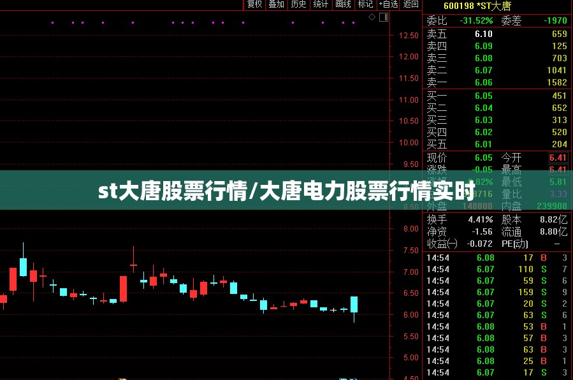Add stock via +自选 button
This screenshot has height=380, width=573.
[388, 4]
